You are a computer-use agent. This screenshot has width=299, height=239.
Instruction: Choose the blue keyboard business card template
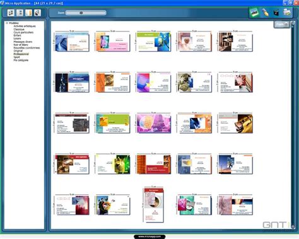pos(72,42)
